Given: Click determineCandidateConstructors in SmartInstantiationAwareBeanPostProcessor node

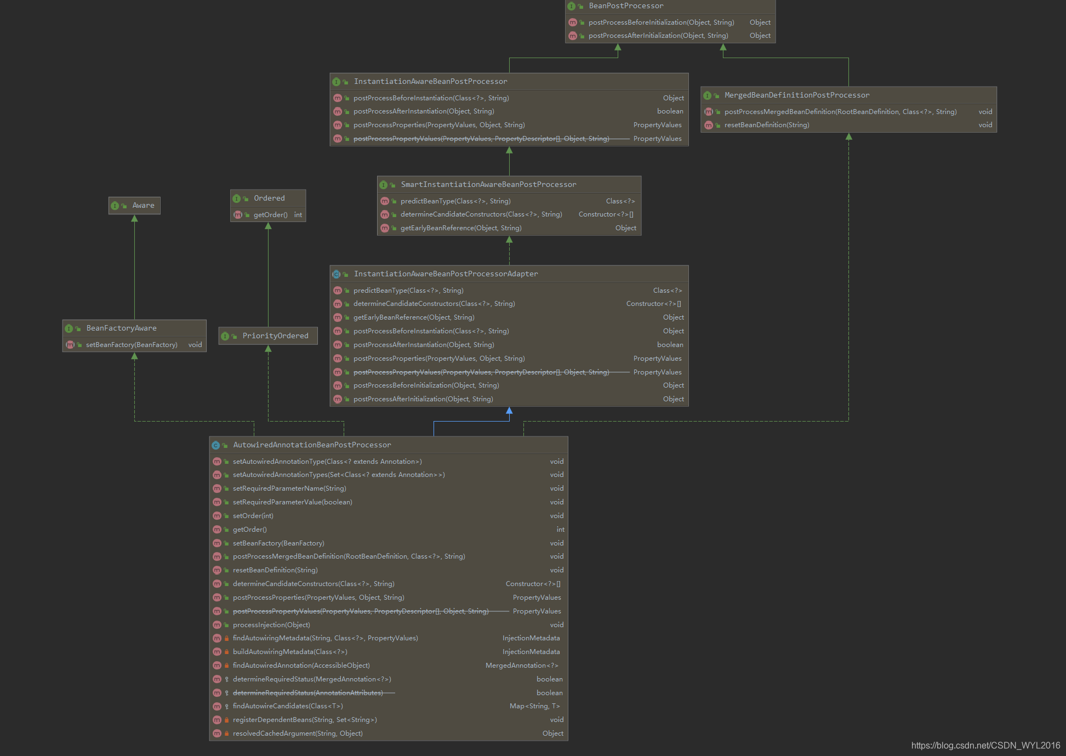Looking at the screenshot, I should (481, 214).
